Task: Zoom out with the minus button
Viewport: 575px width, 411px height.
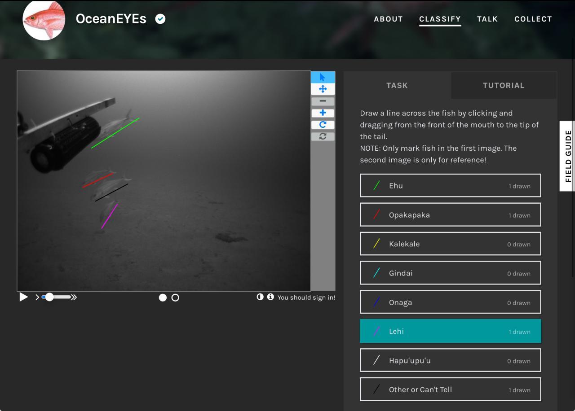Action: (323, 101)
